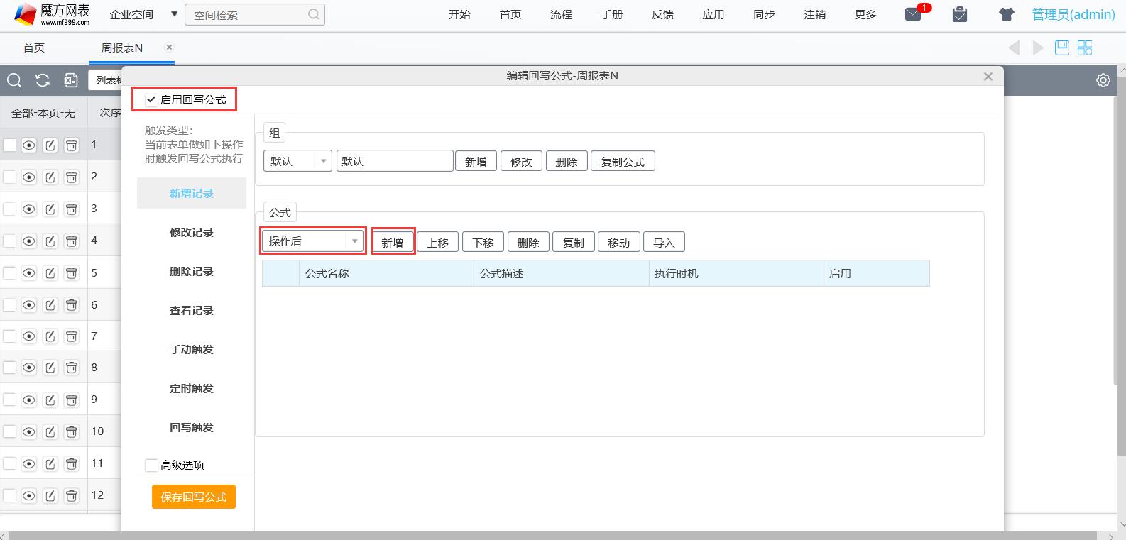The height and width of the screenshot is (540, 1126).
Task: Select 修改记录 trigger type
Action: tap(192, 232)
